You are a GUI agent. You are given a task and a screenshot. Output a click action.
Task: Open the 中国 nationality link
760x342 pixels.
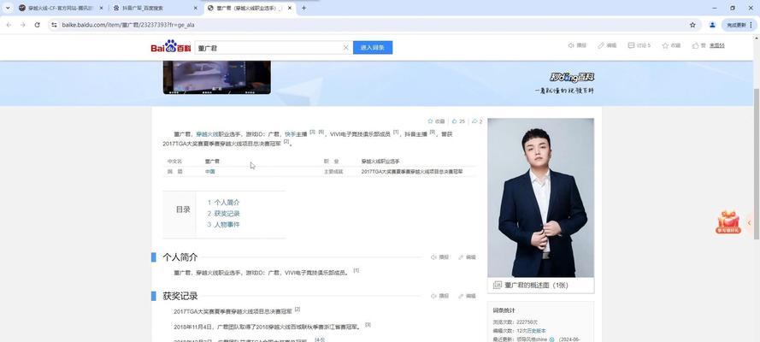209,172
